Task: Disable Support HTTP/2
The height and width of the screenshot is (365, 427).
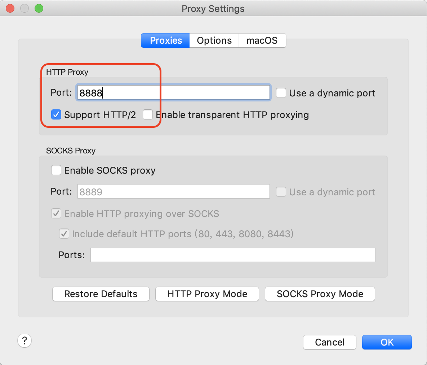Action: tap(56, 114)
